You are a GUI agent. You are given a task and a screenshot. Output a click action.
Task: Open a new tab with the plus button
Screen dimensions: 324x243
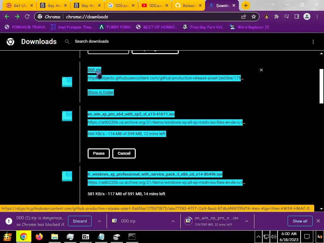pos(246,6)
